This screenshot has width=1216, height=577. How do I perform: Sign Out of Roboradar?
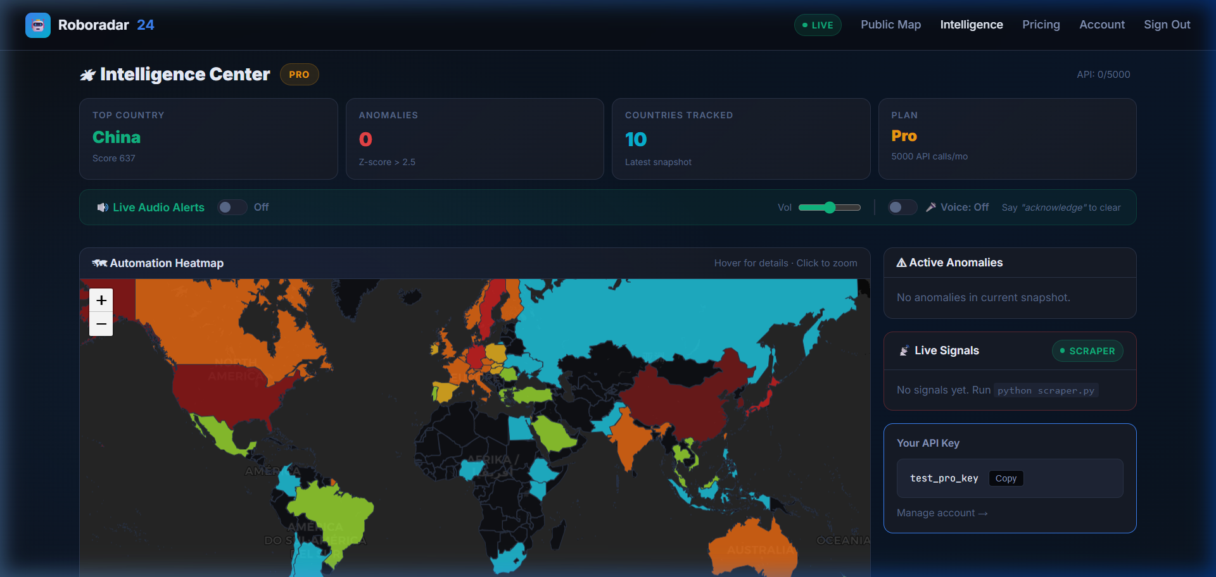[1167, 25]
